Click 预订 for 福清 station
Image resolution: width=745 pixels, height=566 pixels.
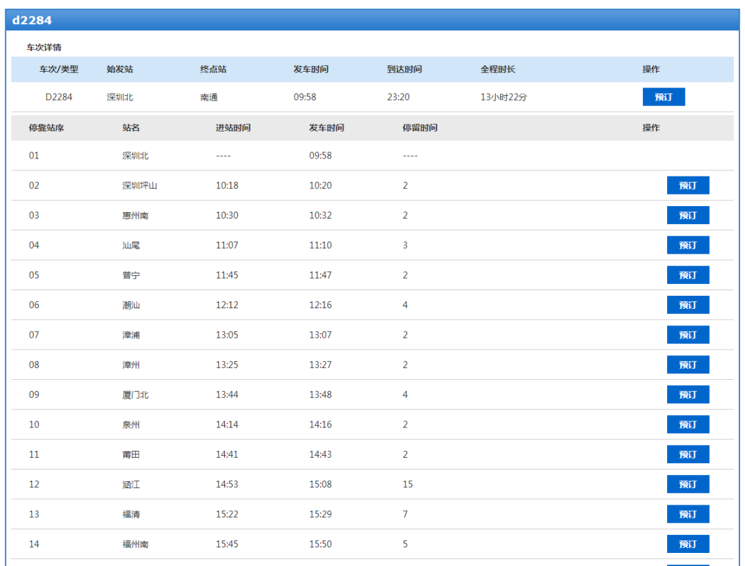pos(688,514)
